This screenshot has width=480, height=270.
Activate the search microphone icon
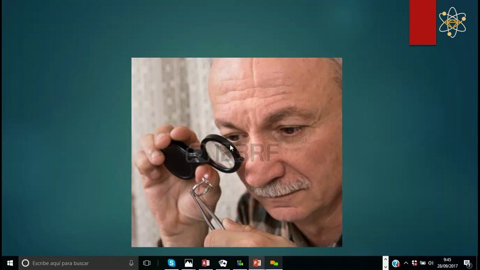131,263
